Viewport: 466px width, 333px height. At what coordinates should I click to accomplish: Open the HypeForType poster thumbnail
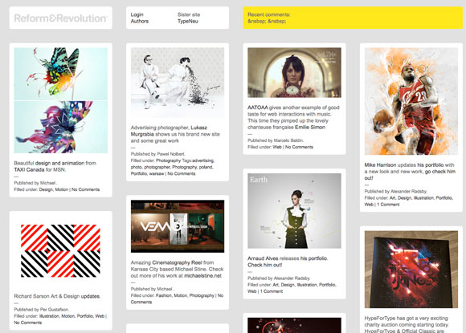[x=411, y=269]
